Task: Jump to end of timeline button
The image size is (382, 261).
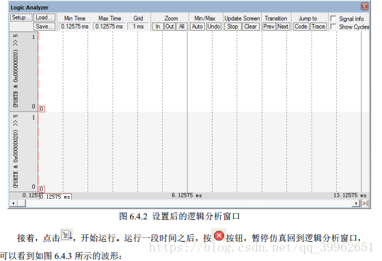Action: 365,203
